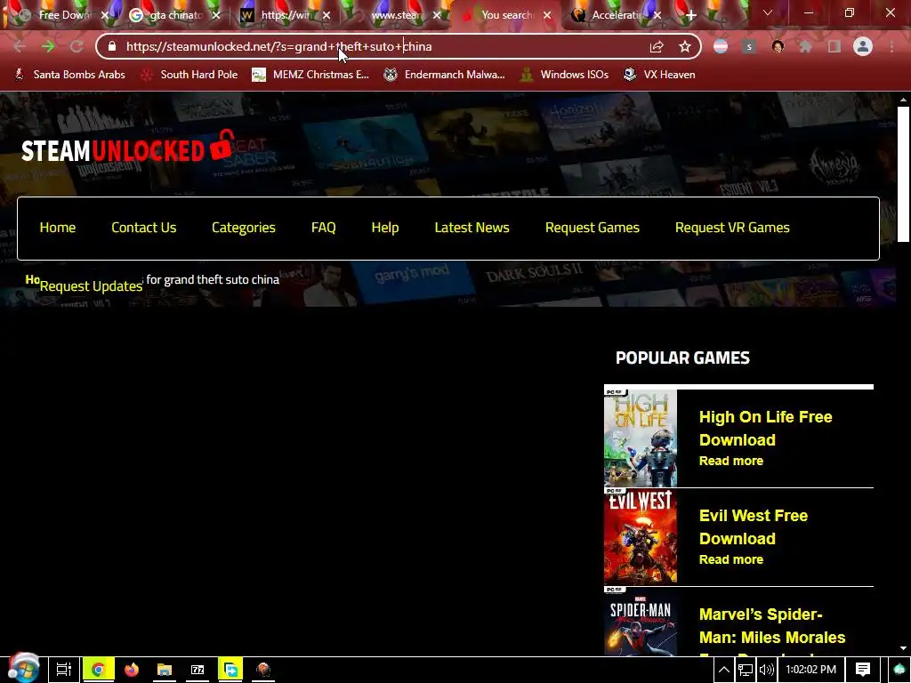
Task: Open the Chrome three-dot menu
Action: click(x=891, y=46)
